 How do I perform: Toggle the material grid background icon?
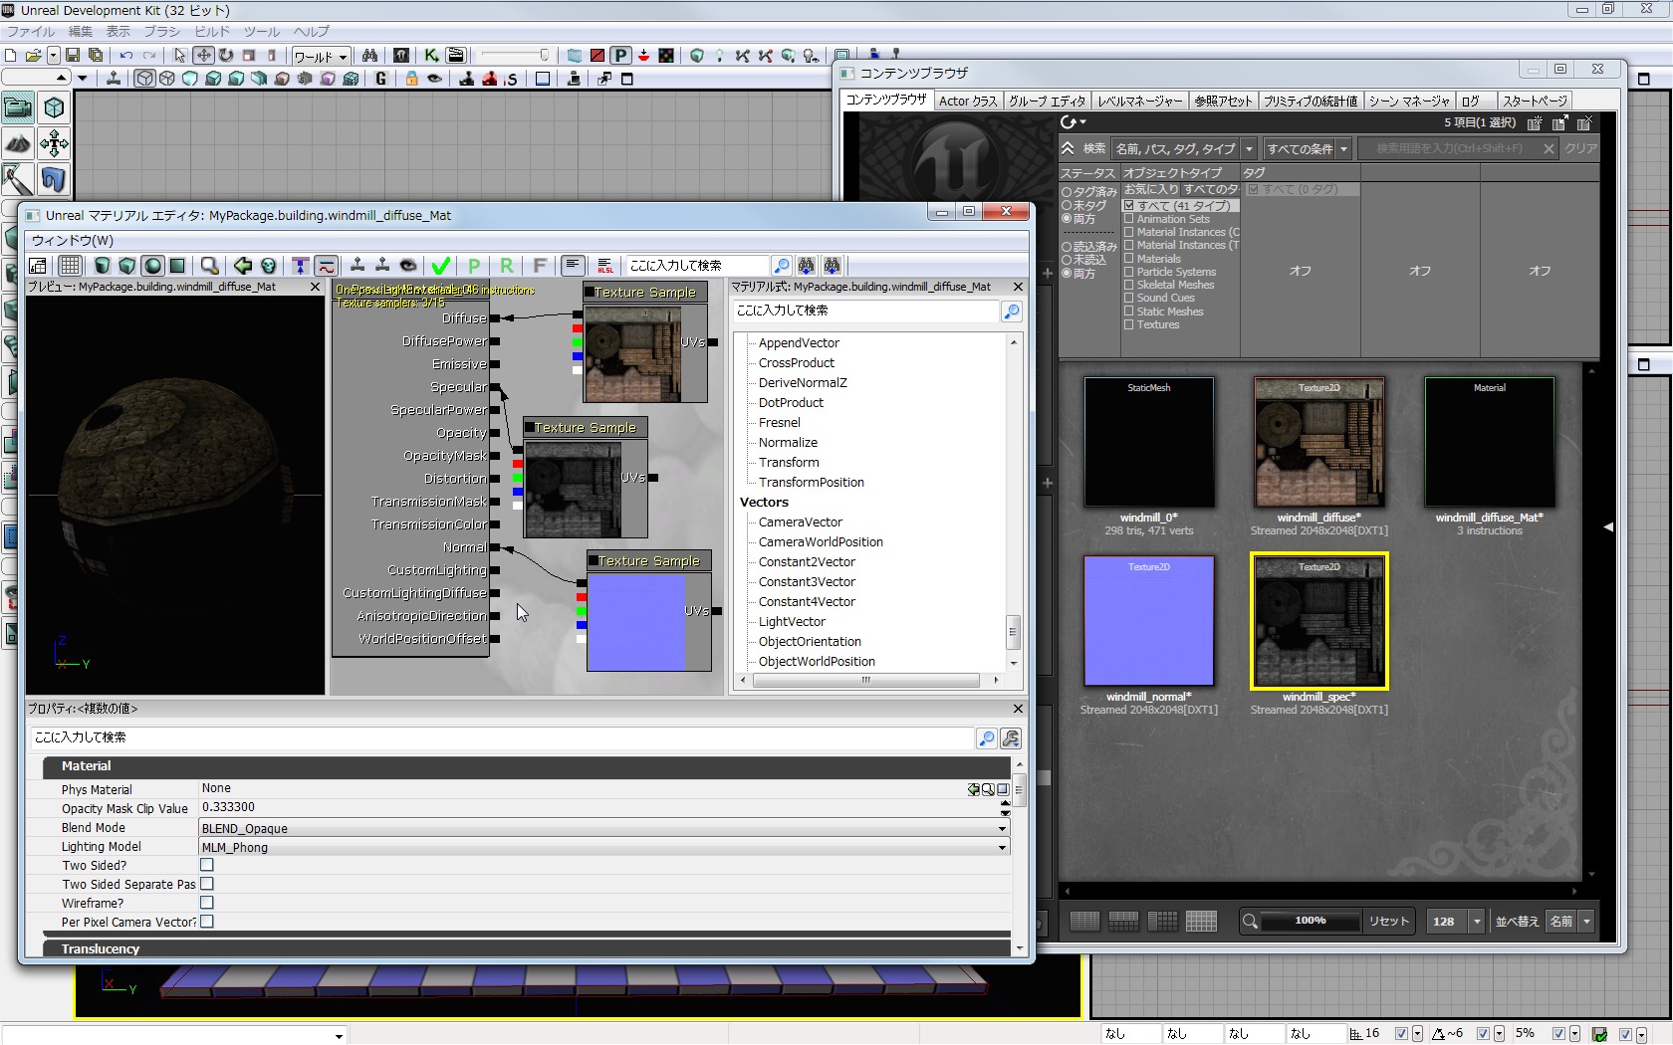click(x=70, y=266)
